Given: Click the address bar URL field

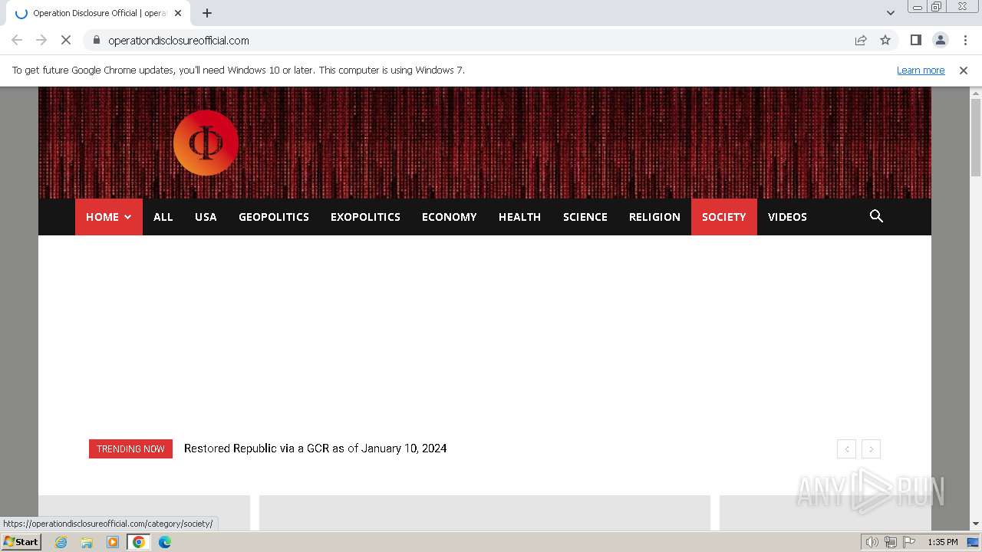Looking at the screenshot, I should click(476, 40).
